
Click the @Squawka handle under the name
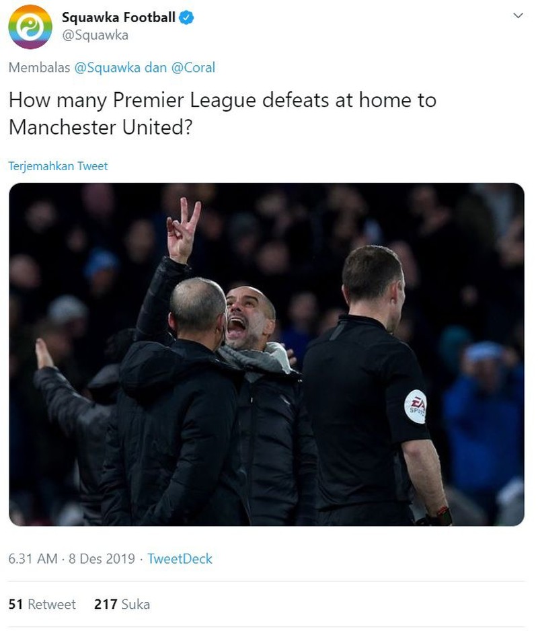(95, 35)
